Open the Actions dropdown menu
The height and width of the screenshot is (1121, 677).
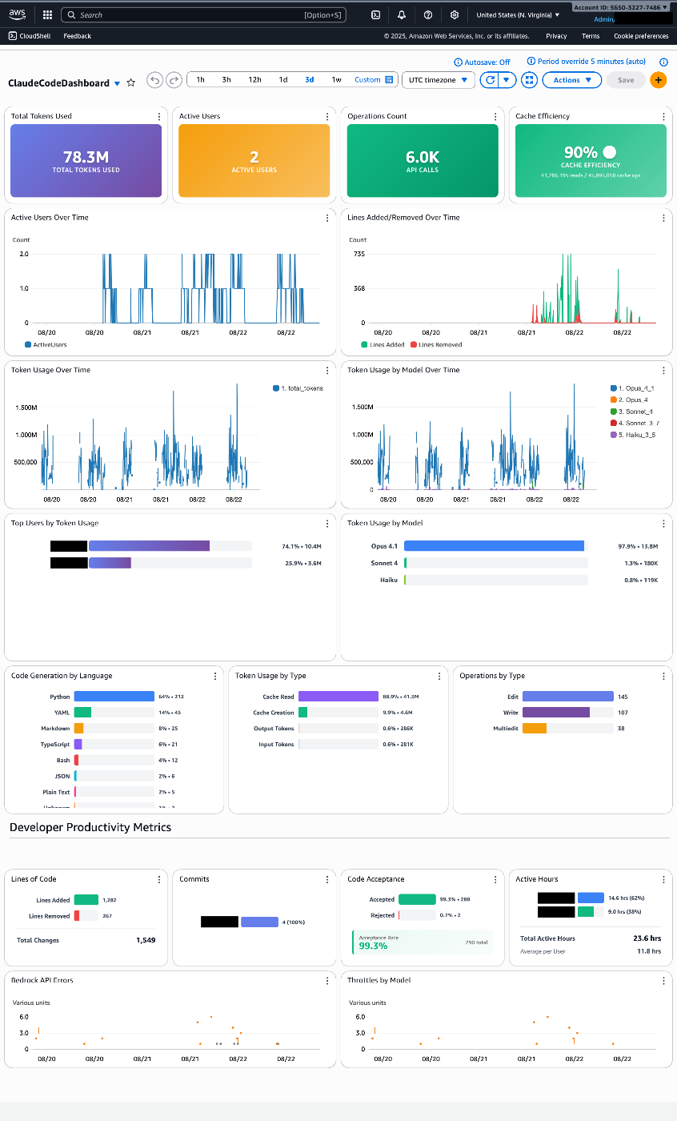pos(571,80)
